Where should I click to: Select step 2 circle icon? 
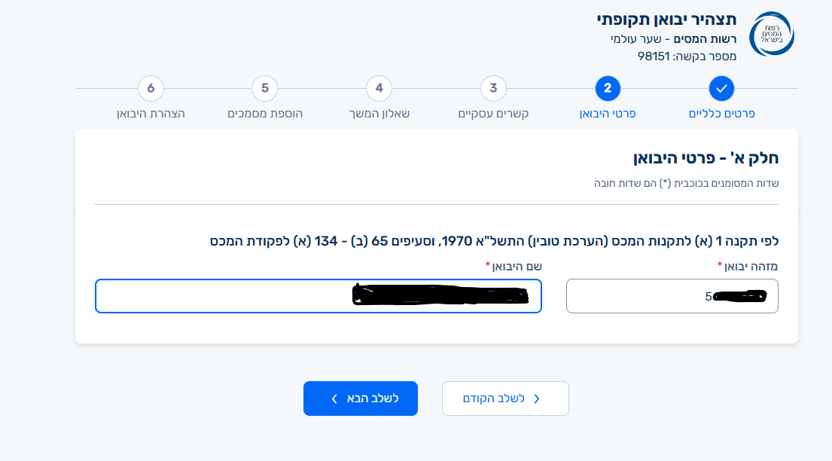(x=608, y=88)
